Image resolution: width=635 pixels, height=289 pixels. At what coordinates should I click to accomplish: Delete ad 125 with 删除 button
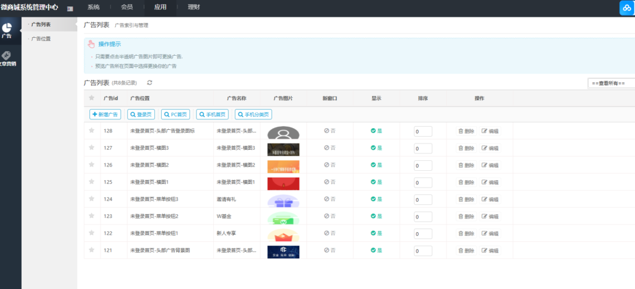click(466, 183)
